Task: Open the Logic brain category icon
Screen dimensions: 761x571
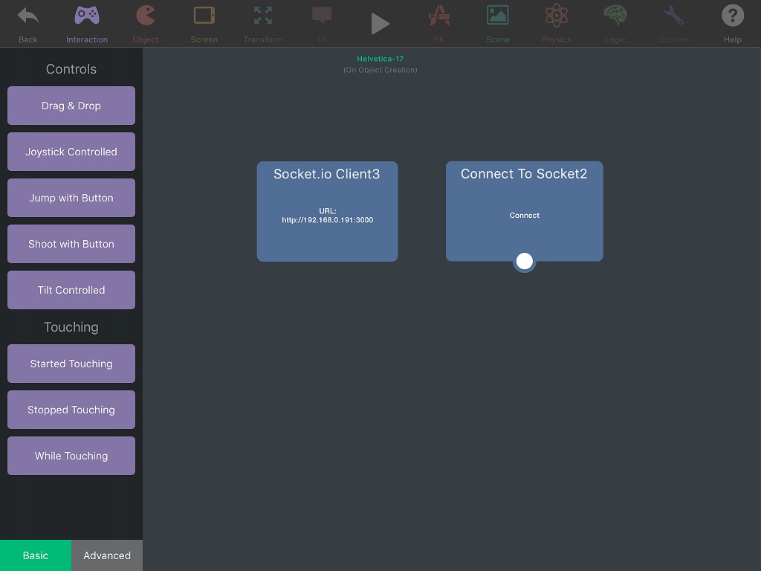Action: tap(615, 16)
